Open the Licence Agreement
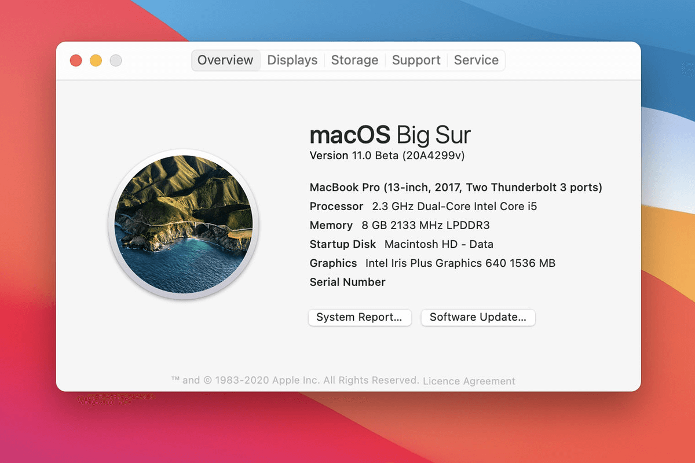This screenshot has height=463, width=695. [x=470, y=380]
